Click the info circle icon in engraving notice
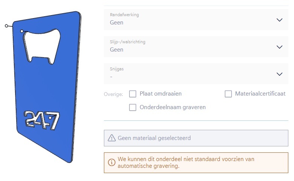Screen dimensions: 294x181 (x=112, y=163)
